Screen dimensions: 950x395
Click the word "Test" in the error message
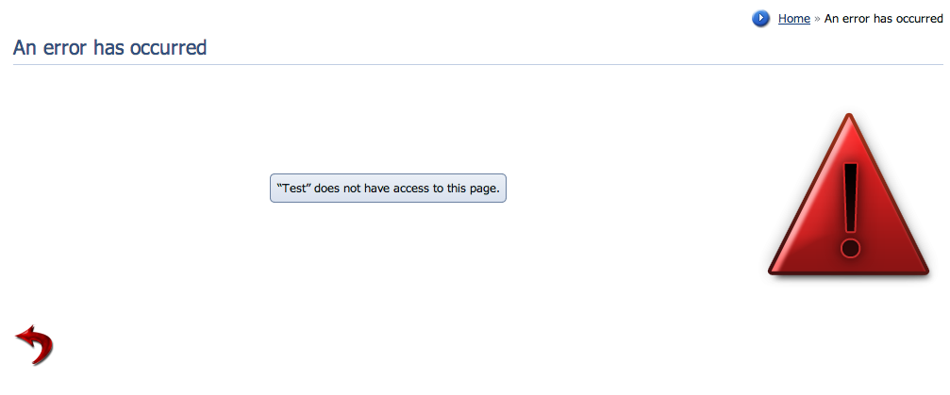[294, 188]
